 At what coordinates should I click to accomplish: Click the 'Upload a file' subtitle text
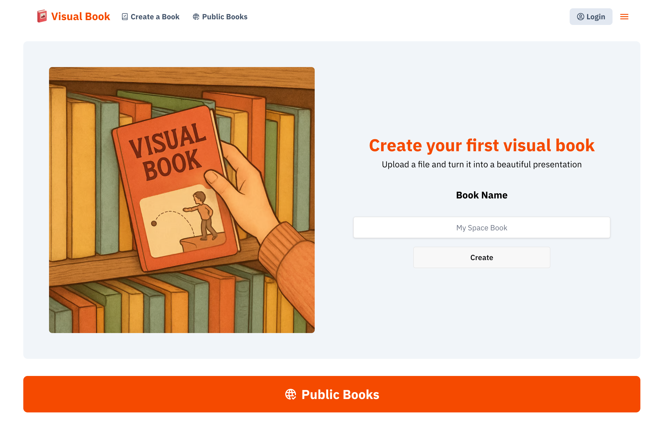482,164
